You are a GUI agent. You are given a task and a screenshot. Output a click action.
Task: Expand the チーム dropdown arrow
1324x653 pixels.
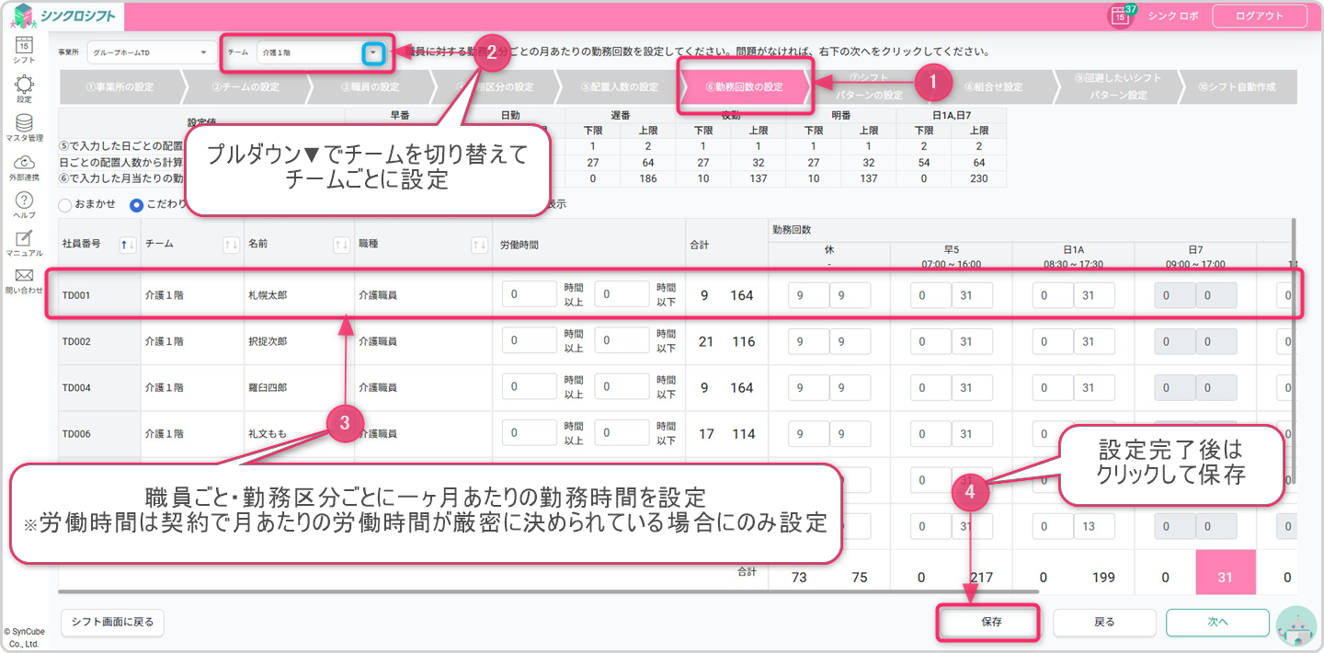(372, 53)
